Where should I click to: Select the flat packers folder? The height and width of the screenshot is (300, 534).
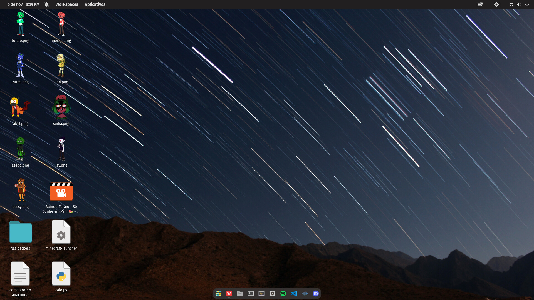(21, 232)
